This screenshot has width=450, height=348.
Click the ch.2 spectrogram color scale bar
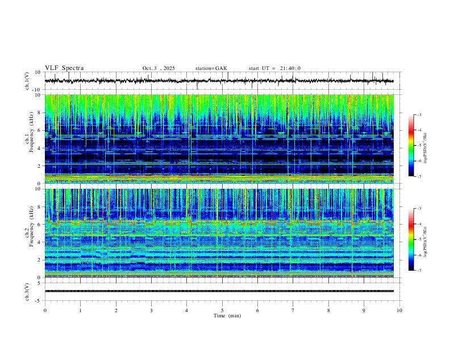coord(411,239)
